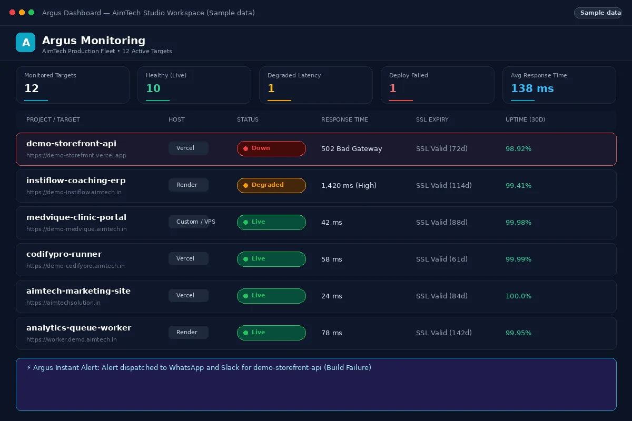Open the https://worker.demo.aimtech.in link
This screenshot has height=421, width=632.
click(x=72, y=339)
